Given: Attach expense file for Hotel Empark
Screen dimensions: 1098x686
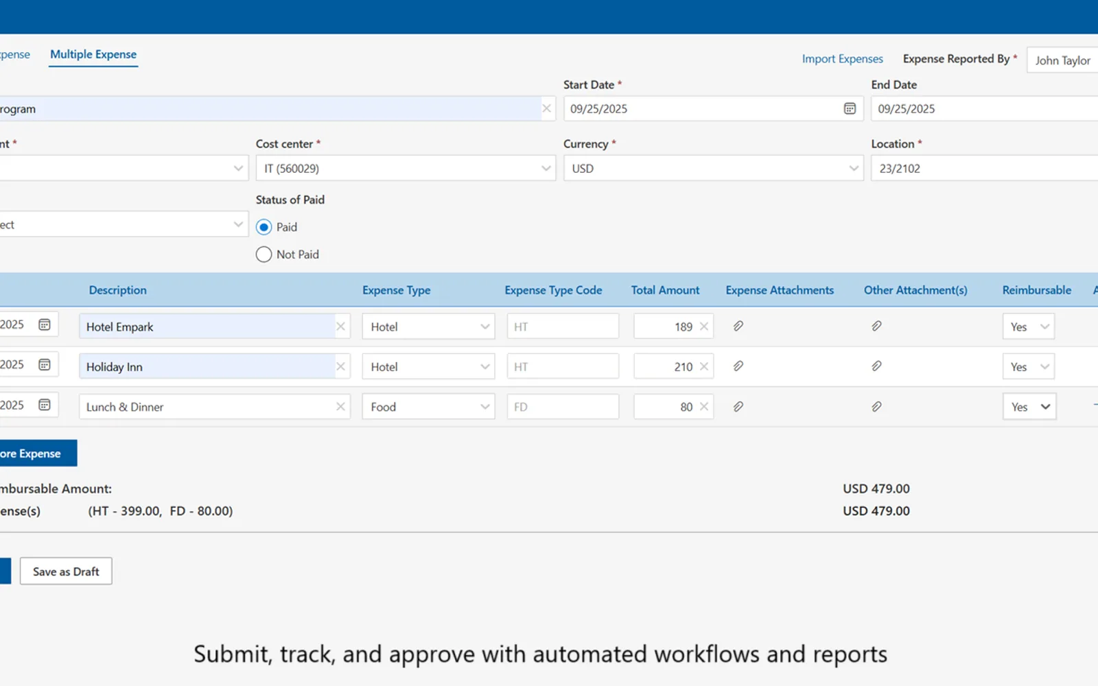Looking at the screenshot, I should pos(738,326).
